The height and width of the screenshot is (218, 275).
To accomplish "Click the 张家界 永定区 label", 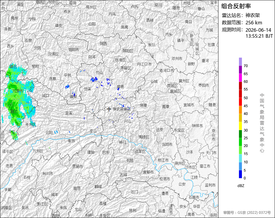I will pyautogui.click(x=105, y=216).
